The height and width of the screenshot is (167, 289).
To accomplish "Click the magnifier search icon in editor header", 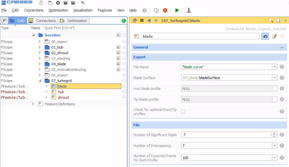I will [x=271, y=20].
